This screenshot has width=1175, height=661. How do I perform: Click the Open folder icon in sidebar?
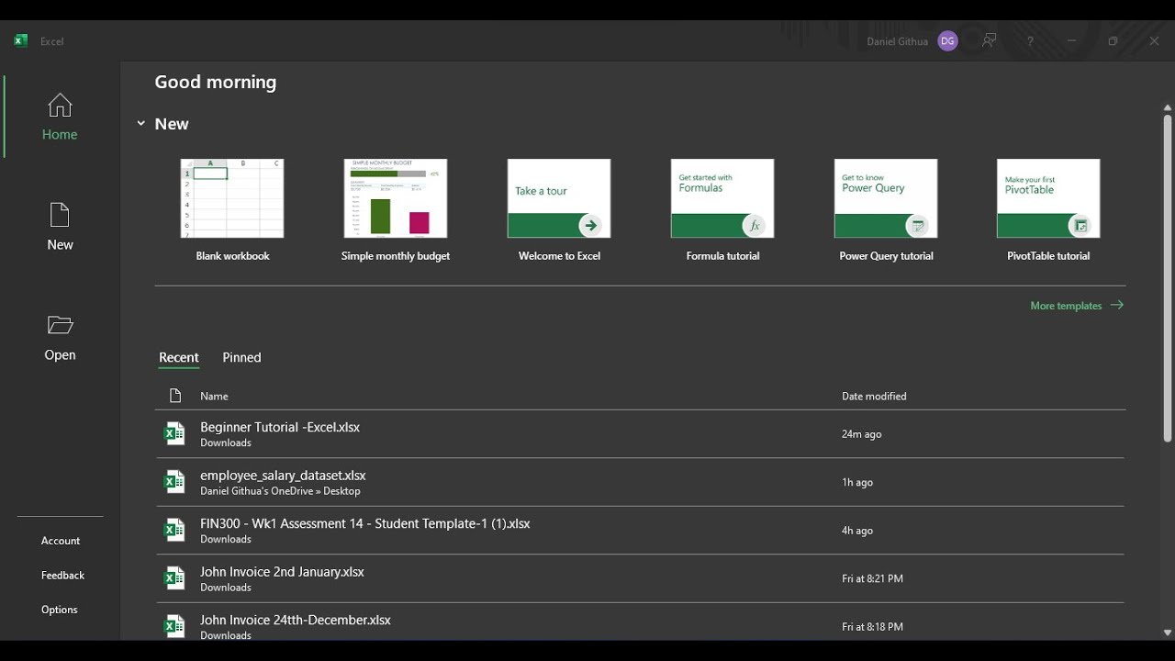pos(60,325)
